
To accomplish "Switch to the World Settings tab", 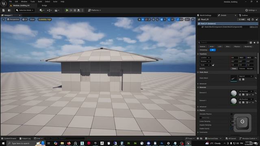I will (204, 15).
